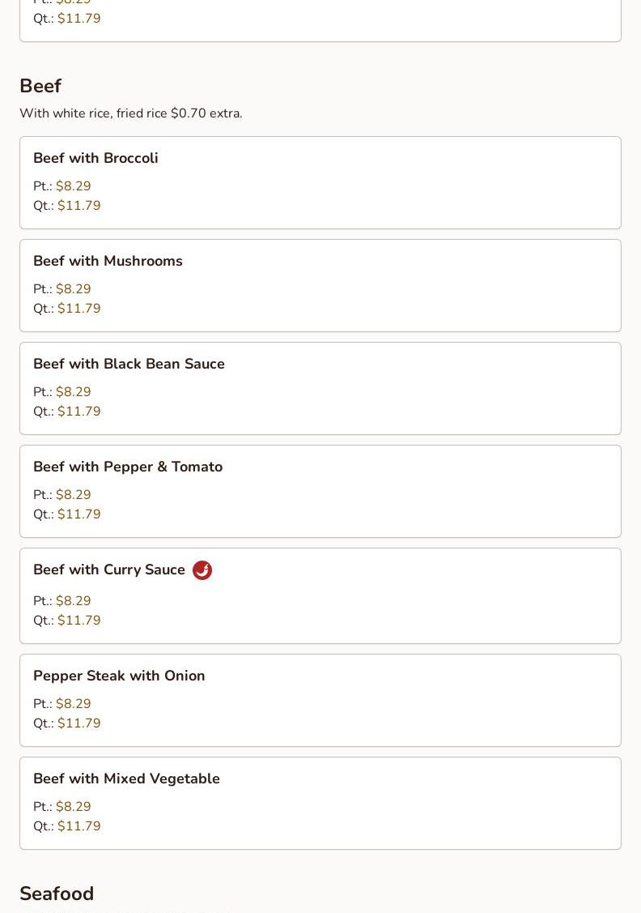Open Beef with Pepper & Tomato item

tap(320, 492)
